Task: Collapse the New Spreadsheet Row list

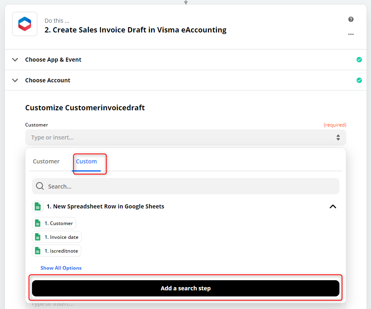Action: [x=333, y=206]
